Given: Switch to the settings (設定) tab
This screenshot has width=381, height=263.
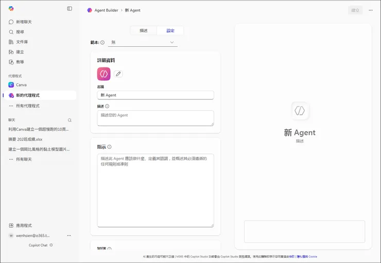Looking at the screenshot, I should pyautogui.click(x=170, y=30).
